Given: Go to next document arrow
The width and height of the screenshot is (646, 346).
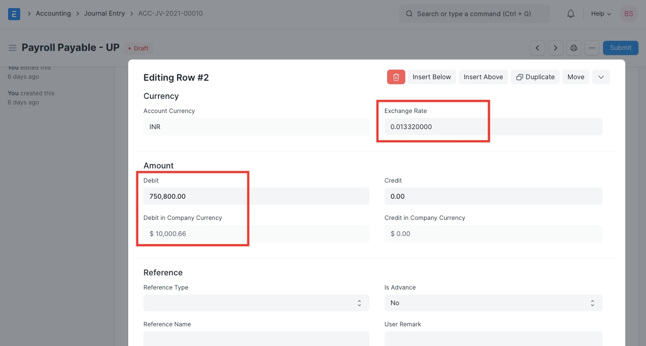Looking at the screenshot, I should (x=556, y=48).
